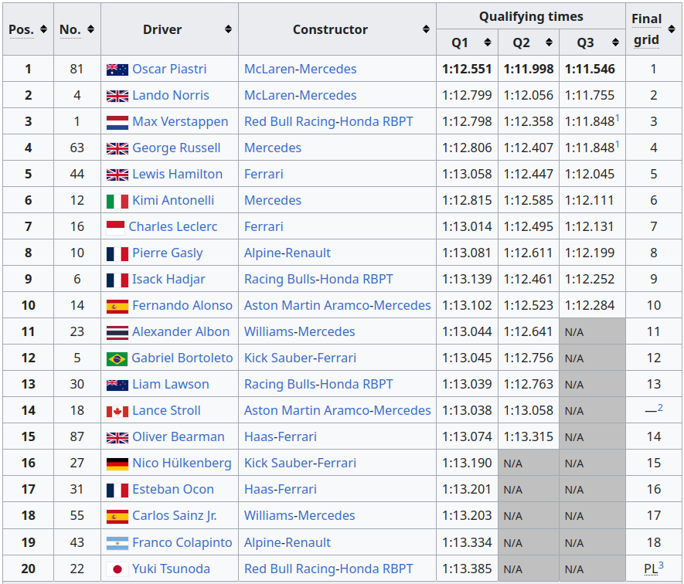
Task: Open footnote 1 on Russell's Q3 time
Action: tap(618, 144)
